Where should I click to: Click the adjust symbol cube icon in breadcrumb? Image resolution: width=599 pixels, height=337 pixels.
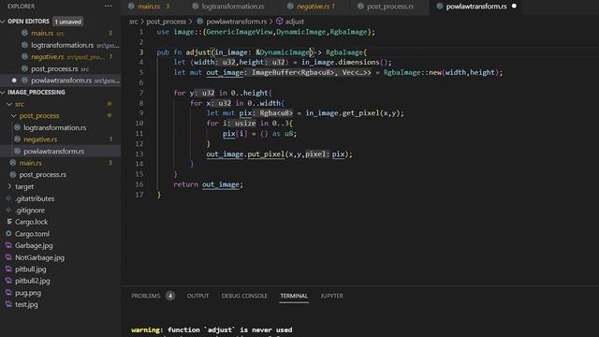280,22
